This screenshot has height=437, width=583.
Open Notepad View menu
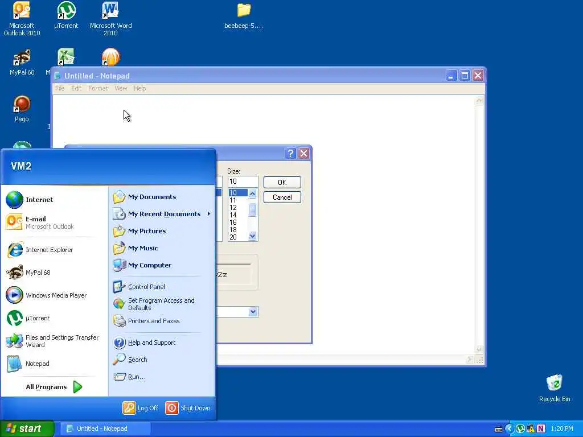tap(121, 88)
